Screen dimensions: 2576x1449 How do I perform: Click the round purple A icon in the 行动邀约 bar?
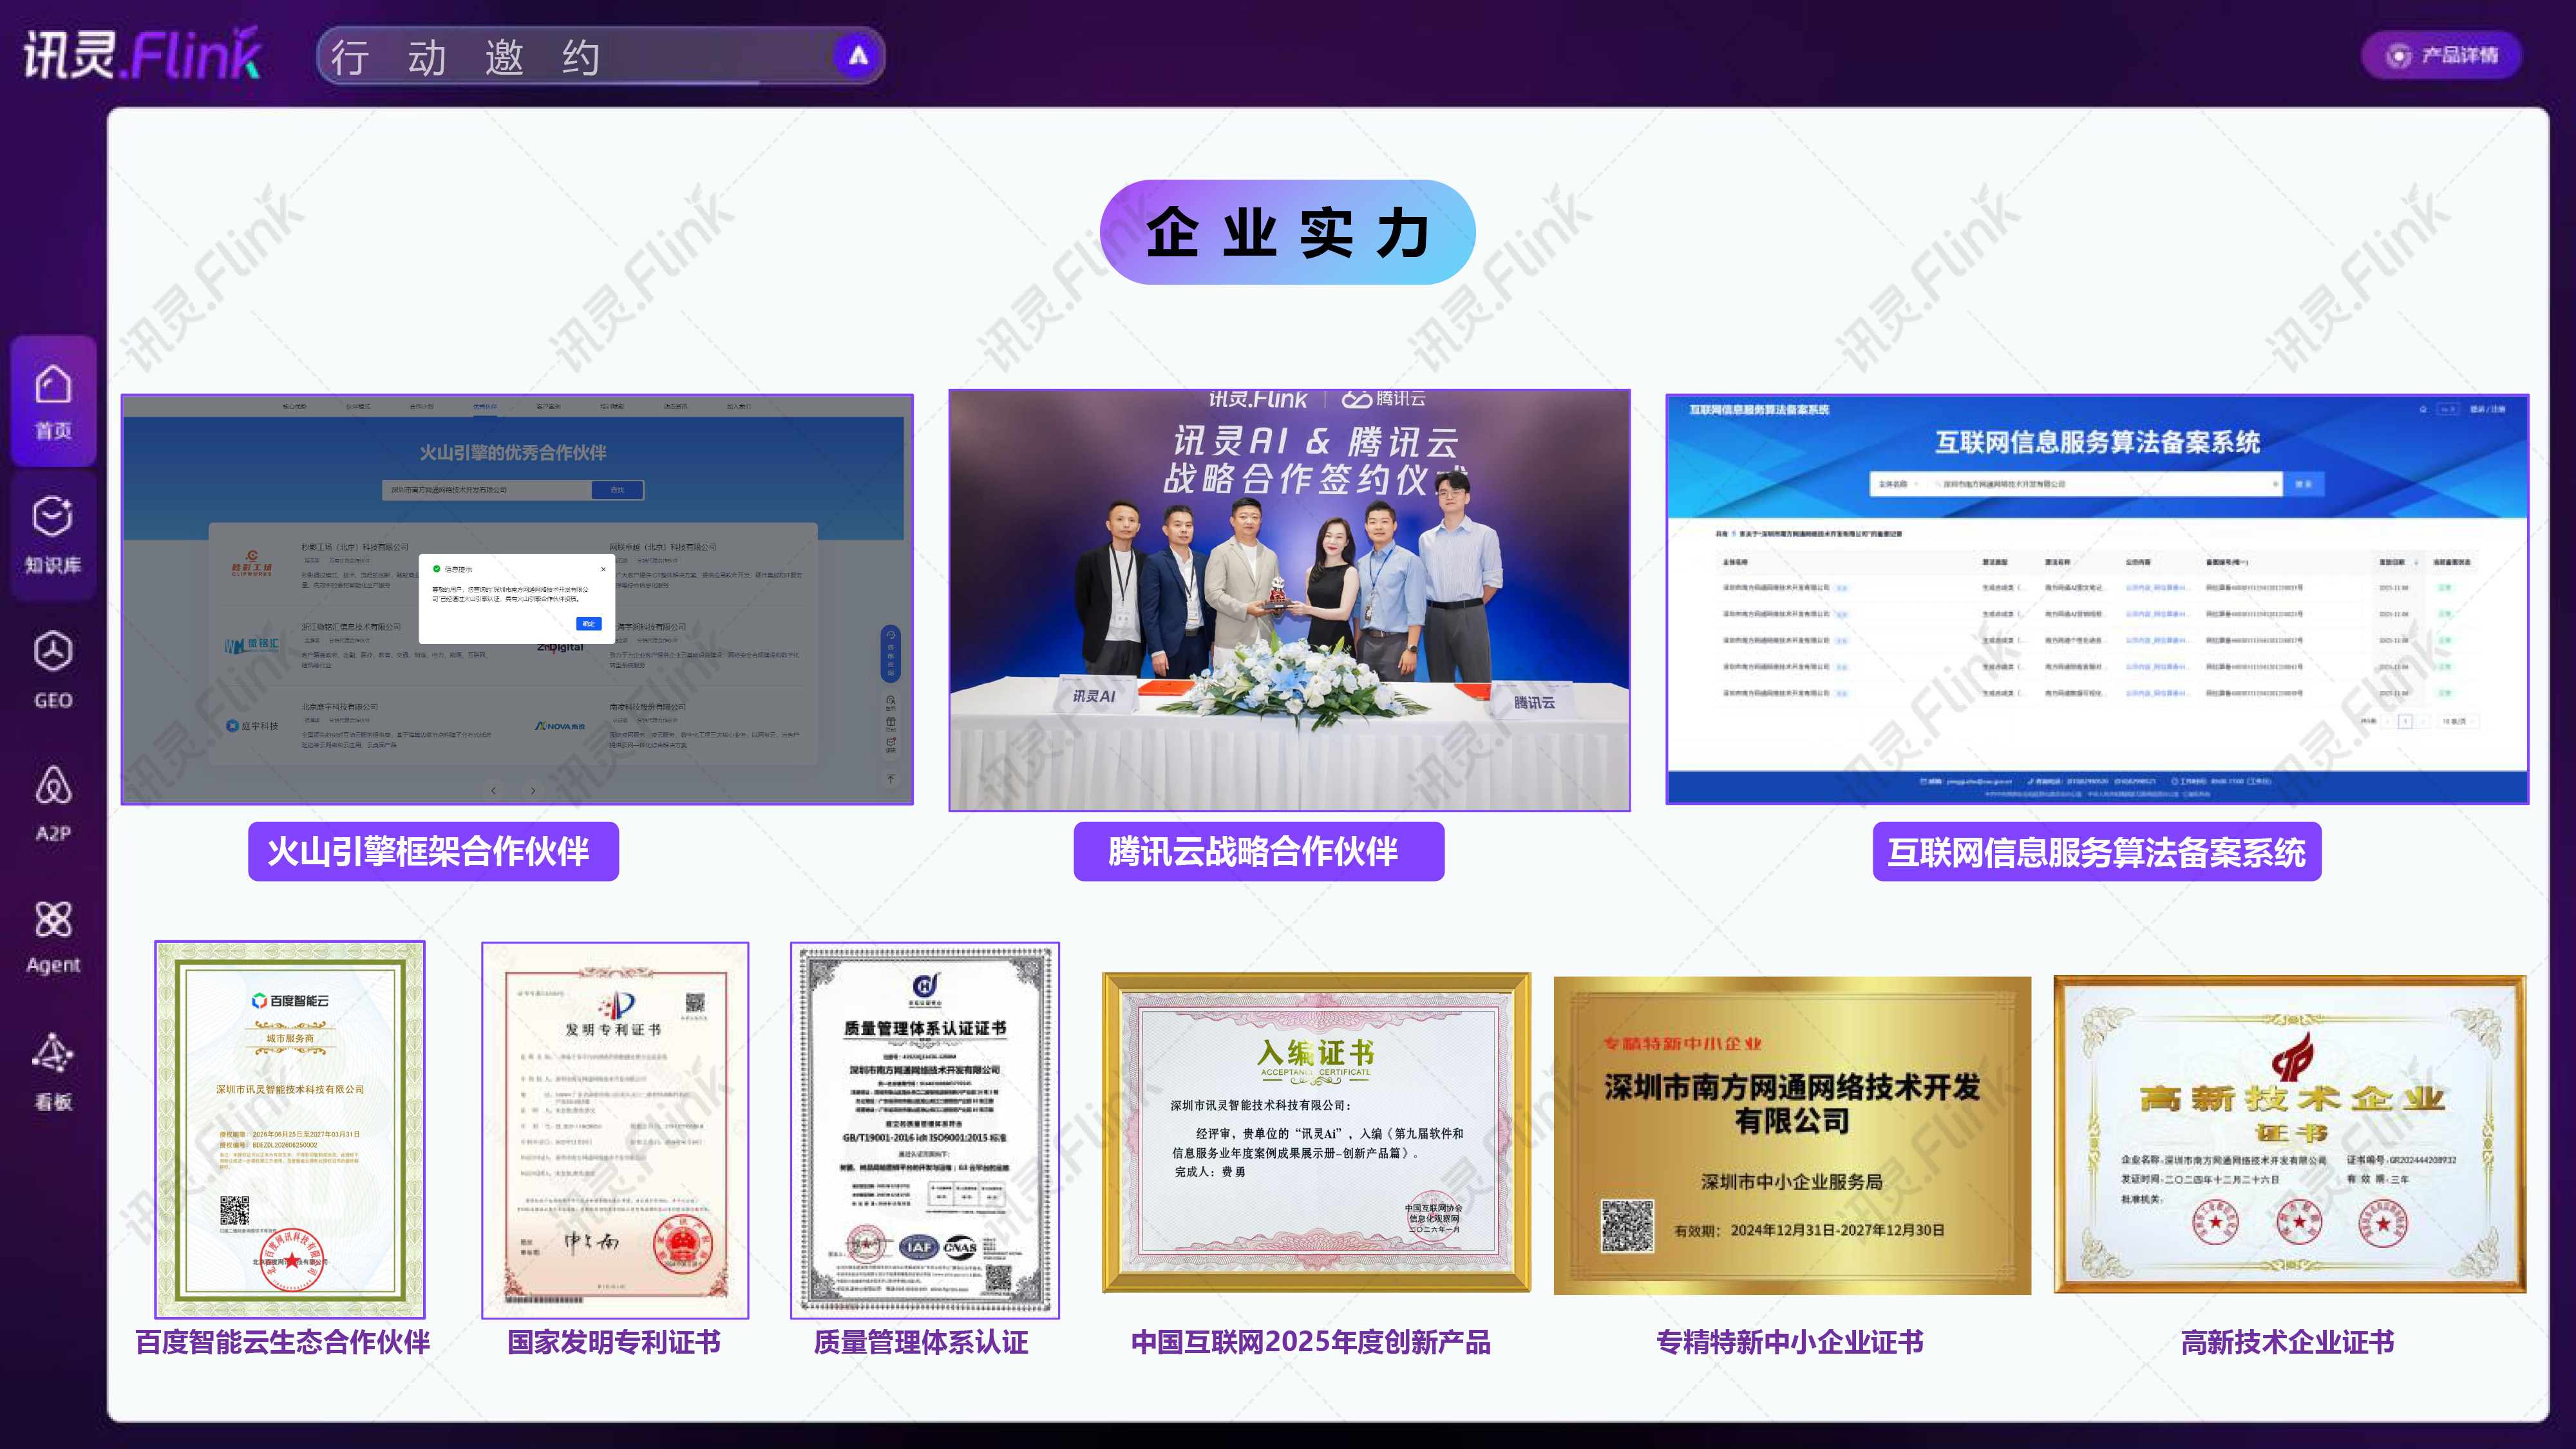pos(857,56)
